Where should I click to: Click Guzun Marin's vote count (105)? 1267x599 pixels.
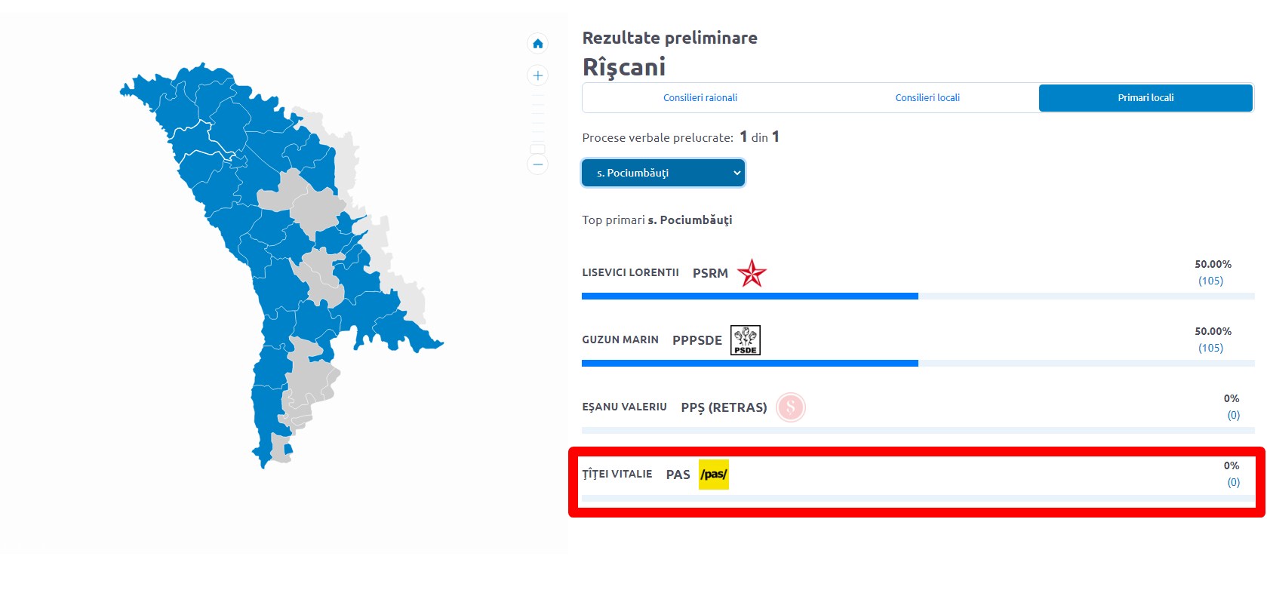1210,348
